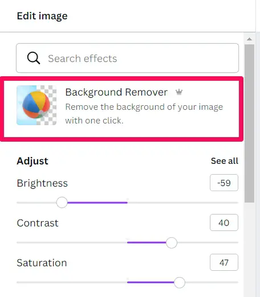This screenshot has width=260, height=297.
Task: Click the Edit image panel title
Action: tap(42, 16)
